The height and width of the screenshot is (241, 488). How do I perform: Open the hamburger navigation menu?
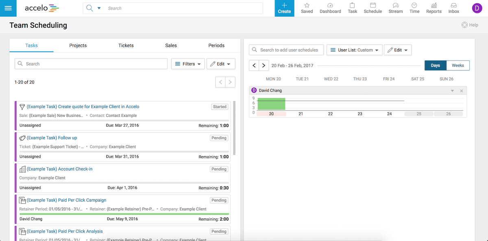pos(8,8)
